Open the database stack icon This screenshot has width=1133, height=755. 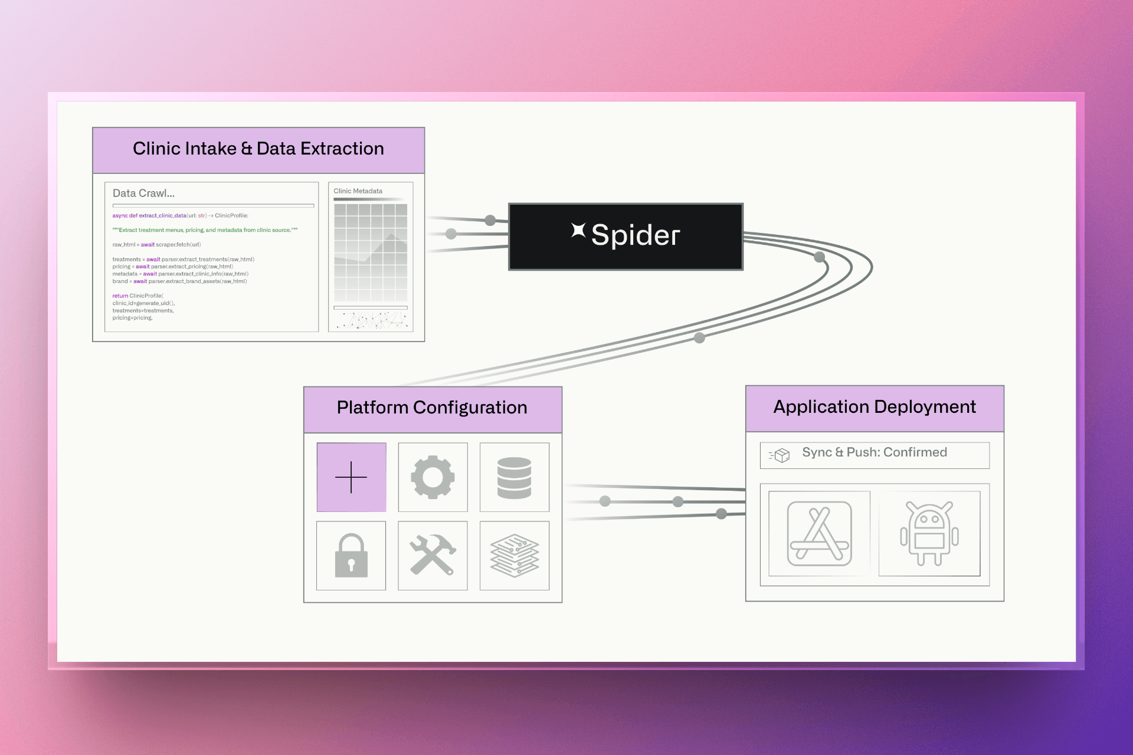(x=514, y=477)
